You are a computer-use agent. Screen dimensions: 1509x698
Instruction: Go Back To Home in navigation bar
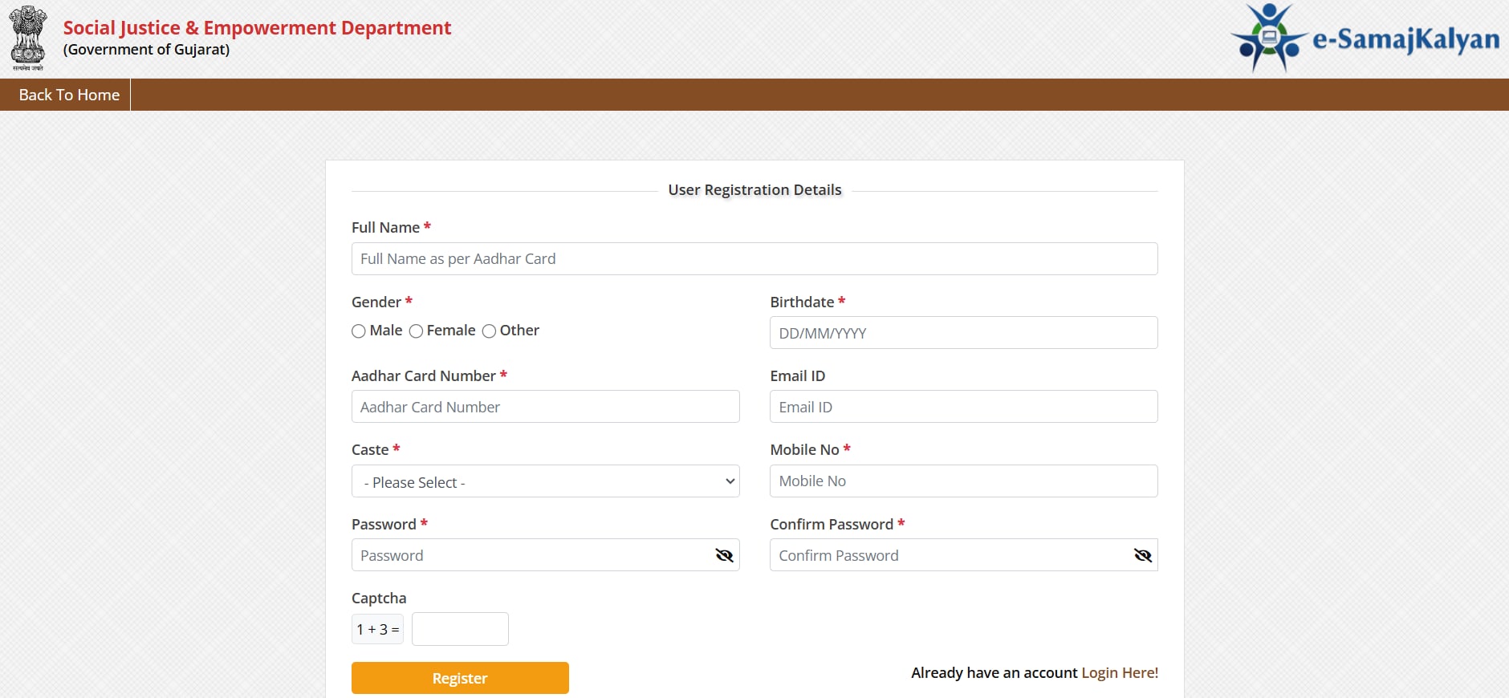point(69,95)
